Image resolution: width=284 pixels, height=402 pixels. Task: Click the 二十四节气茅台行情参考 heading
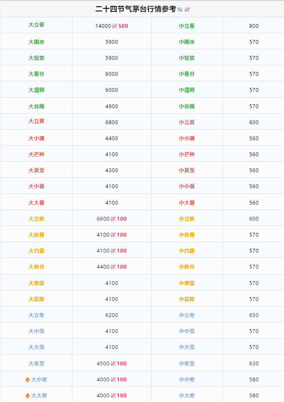pos(135,9)
